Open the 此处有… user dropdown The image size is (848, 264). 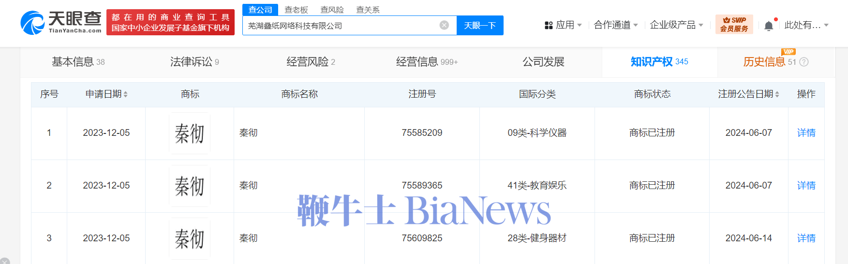click(x=806, y=25)
